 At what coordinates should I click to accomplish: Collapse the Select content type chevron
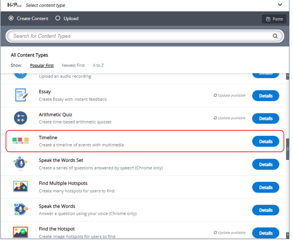coord(280,5)
